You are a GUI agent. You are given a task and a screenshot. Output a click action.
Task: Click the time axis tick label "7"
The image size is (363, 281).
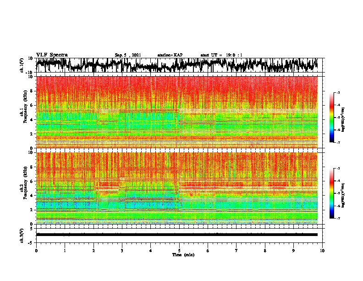pos(236,251)
